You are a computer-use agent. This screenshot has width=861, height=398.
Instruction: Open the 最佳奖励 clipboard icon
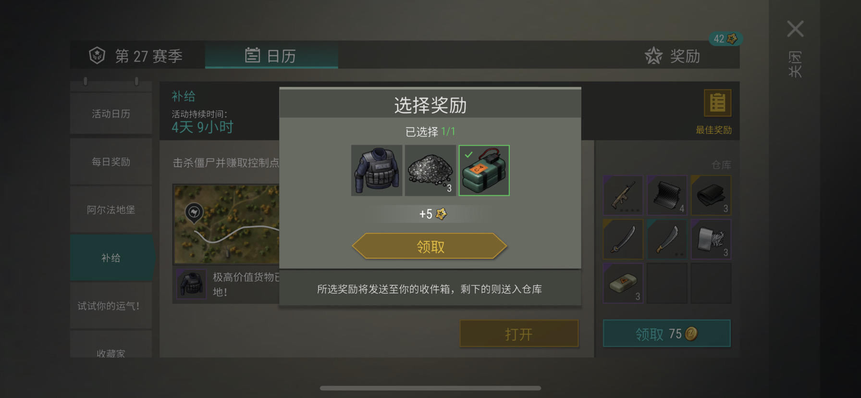(717, 103)
